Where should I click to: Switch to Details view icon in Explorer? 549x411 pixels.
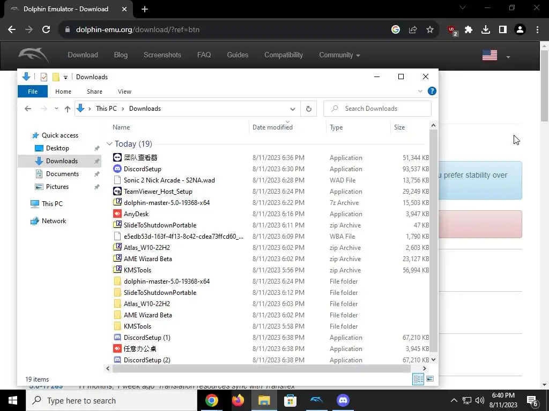tap(418, 379)
